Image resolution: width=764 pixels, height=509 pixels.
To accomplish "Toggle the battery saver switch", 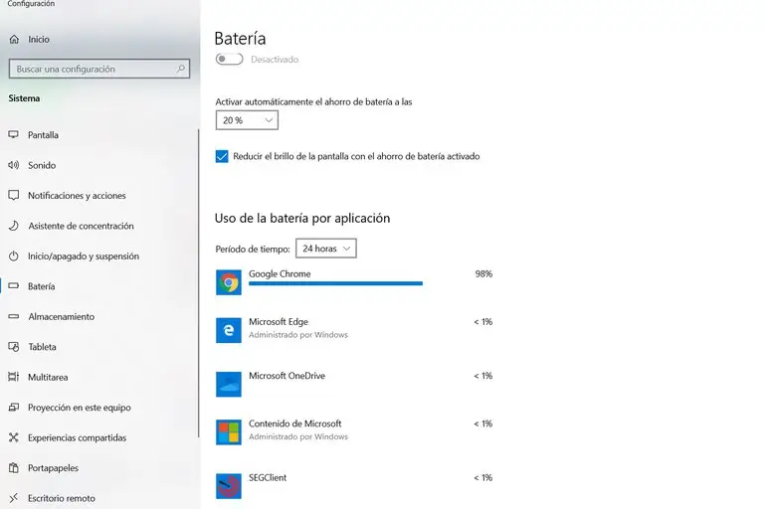I will coord(229,59).
